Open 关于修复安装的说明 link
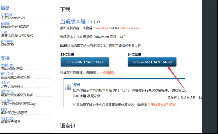Image resolution: width=218 pixels, height=134 pixels. coord(162,105)
